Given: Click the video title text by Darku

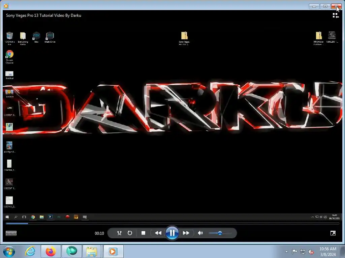Looking at the screenshot, I should click(x=43, y=15).
